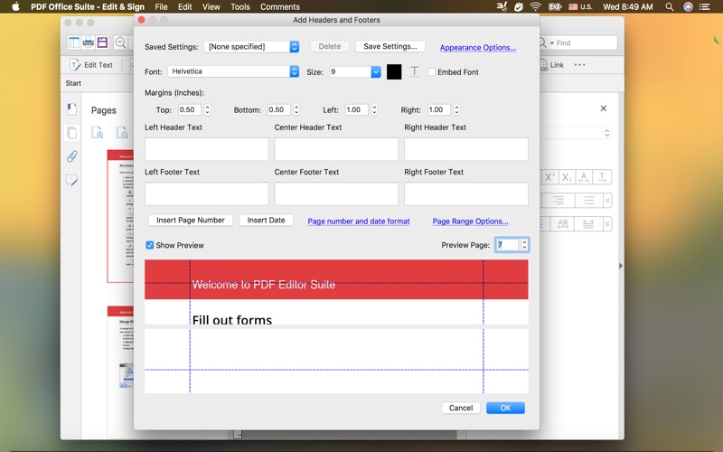This screenshot has height=452, width=723.
Task: Open the black font color swatch
Action: [x=394, y=72]
